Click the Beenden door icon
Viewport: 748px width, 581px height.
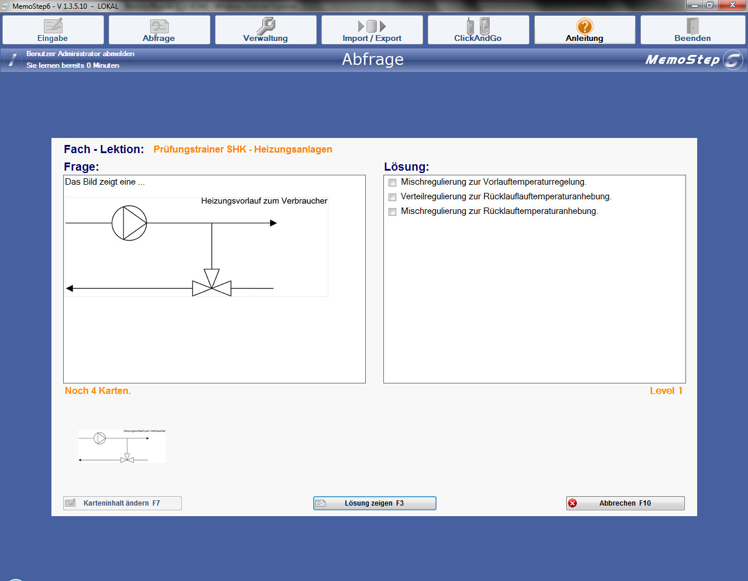[x=692, y=26]
